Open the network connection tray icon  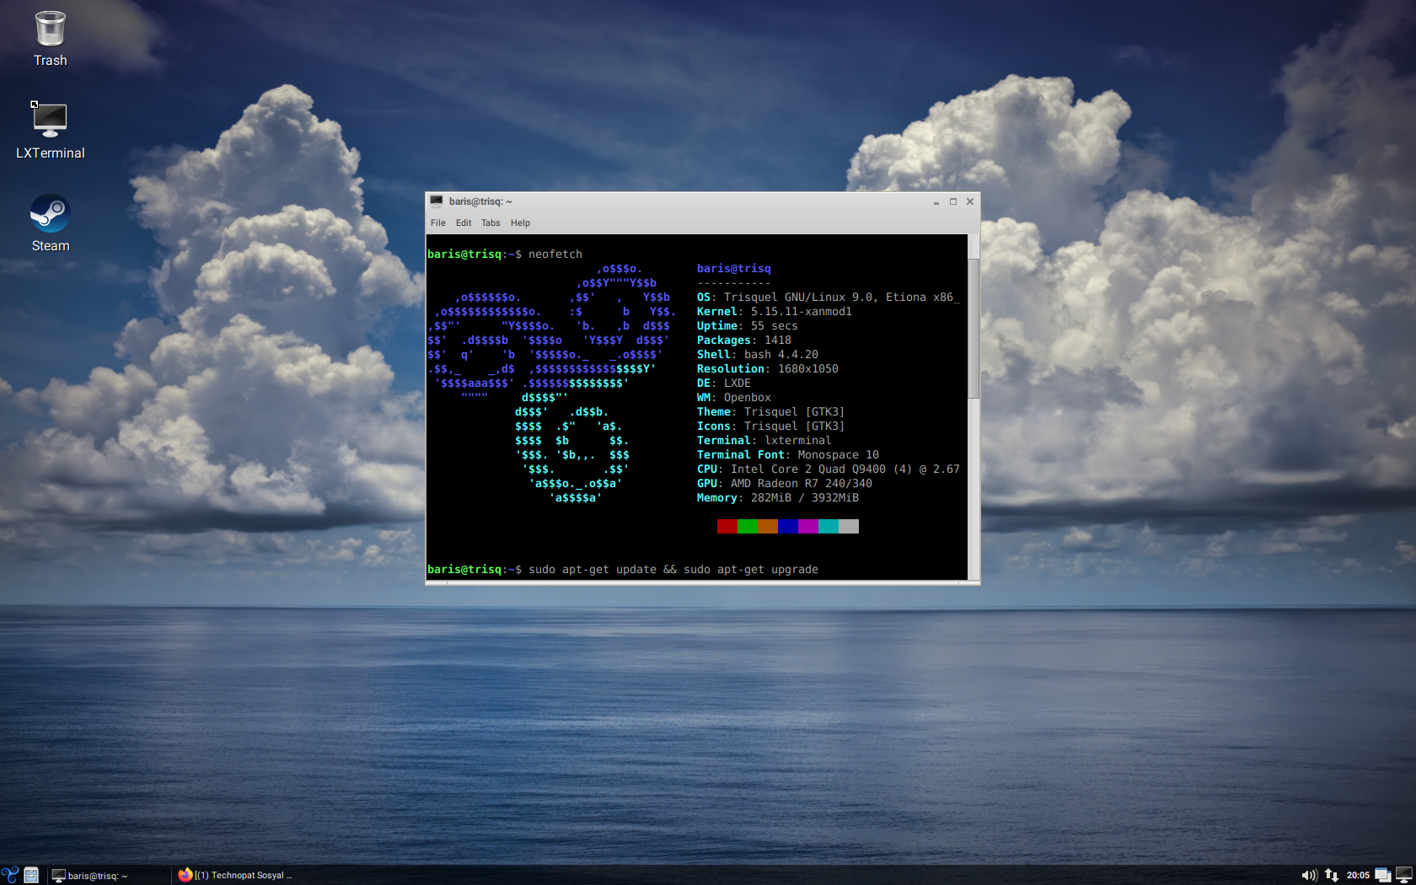click(1332, 875)
